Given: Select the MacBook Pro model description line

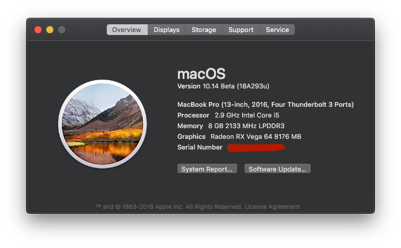Looking at the screenshot, I should point(266,104).
